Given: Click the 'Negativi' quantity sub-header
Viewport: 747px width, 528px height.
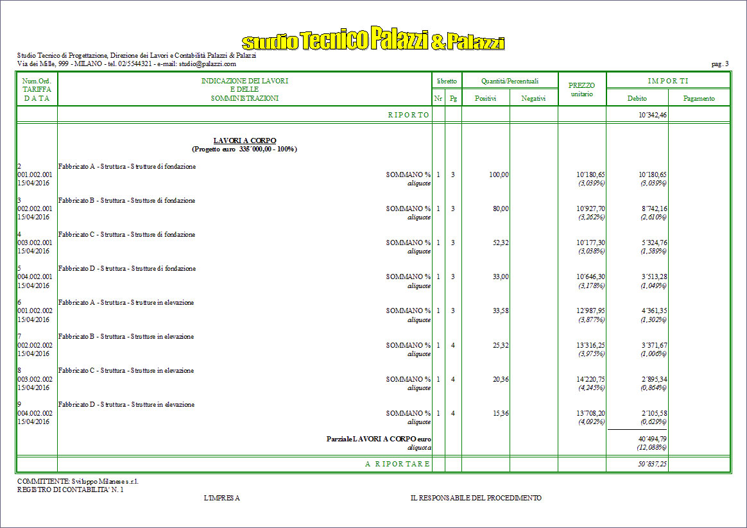Looking at the screenshot, I should pyautogui.click(x=533, y=98).
